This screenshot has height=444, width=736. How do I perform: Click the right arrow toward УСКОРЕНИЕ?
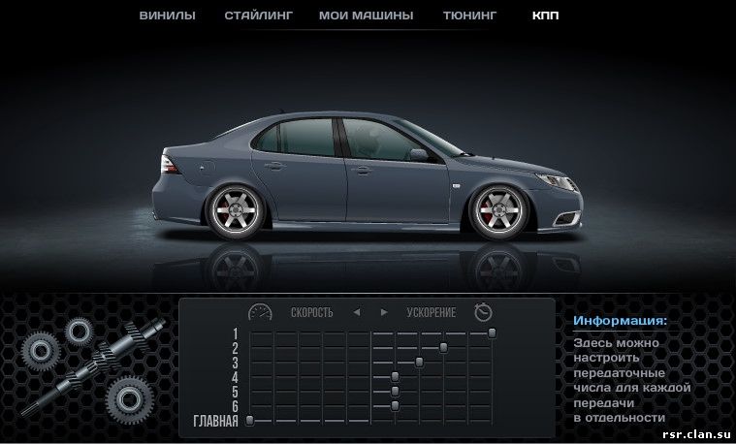(384, 312)
